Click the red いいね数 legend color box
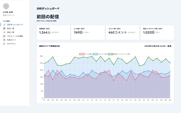181x113 pixels. [x=82, y=54]
